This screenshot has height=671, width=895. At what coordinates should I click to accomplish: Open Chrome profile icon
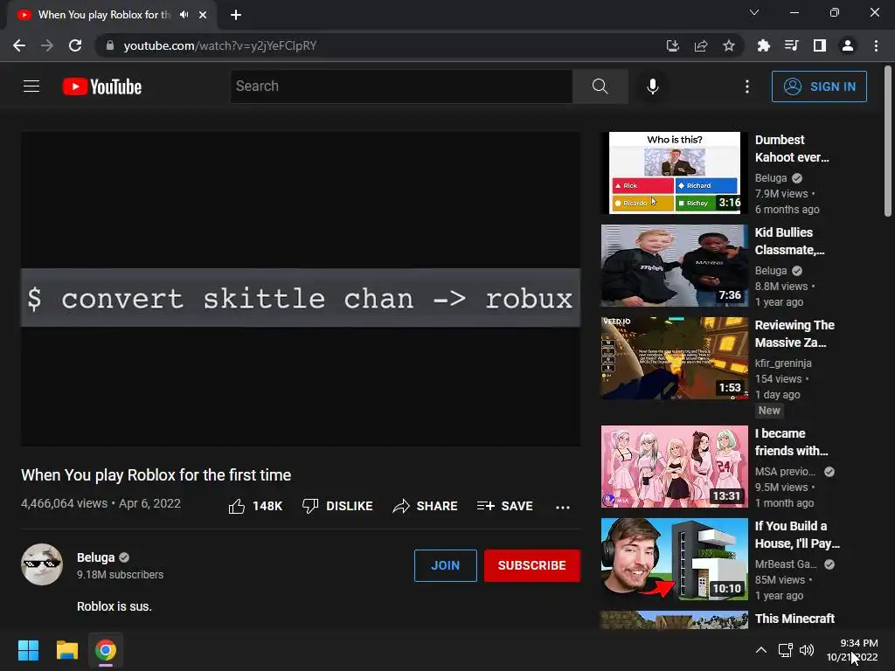point(848,45)
